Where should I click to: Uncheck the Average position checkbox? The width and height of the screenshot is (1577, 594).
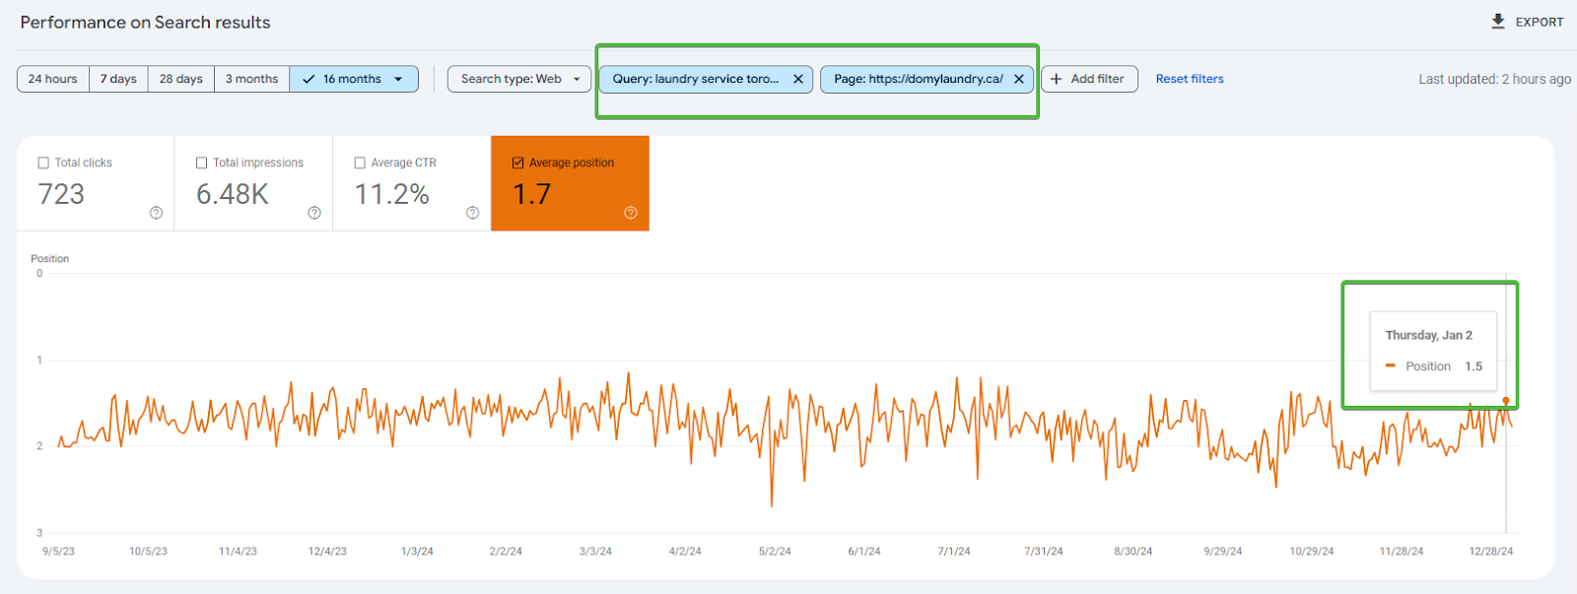[518, 164]
